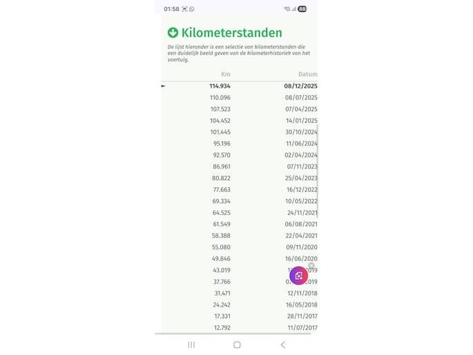Tap the date 08/12/2025
473x355 pixels.
click(x=300, y=86)
